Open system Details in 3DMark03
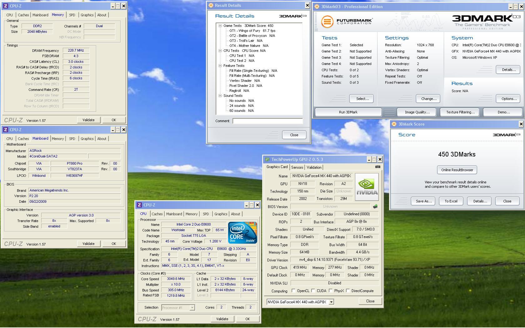525x328 pixels. [x=509, y=70]
